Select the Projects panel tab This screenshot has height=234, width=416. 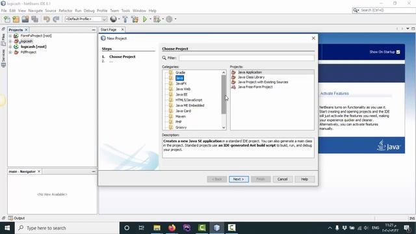16,30
